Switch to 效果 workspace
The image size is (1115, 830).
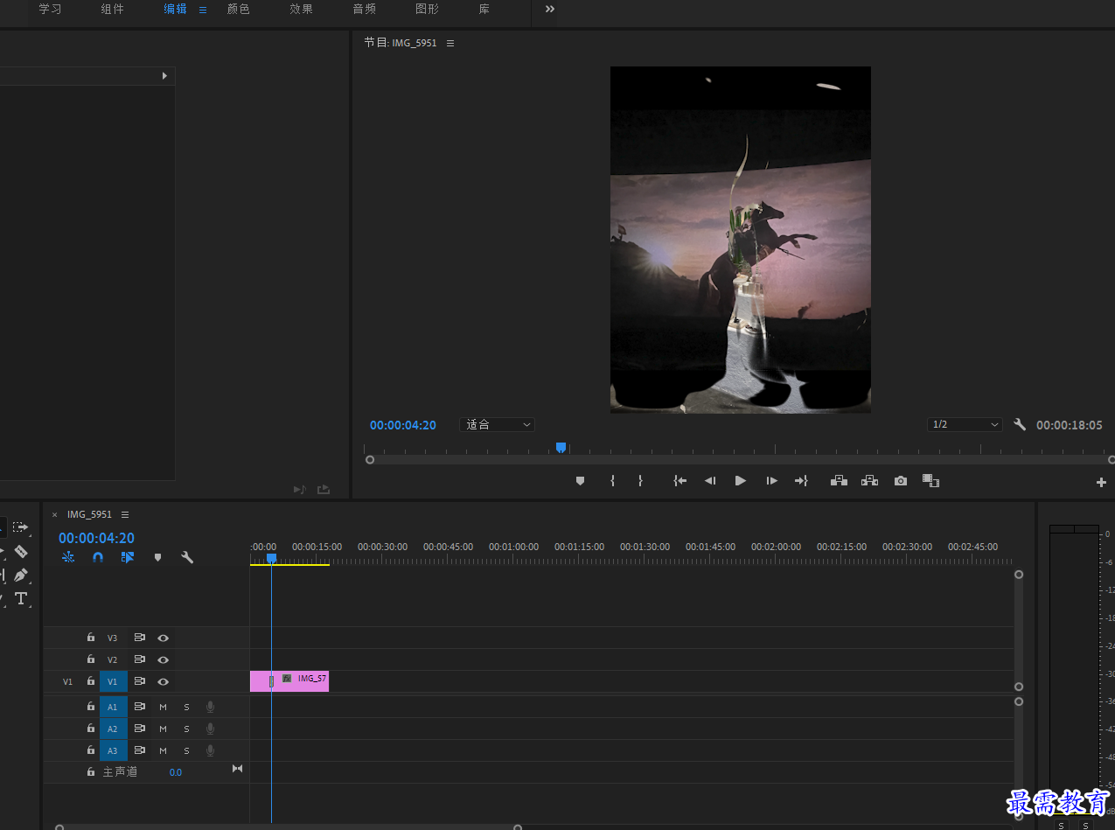(x=301, y=9)
